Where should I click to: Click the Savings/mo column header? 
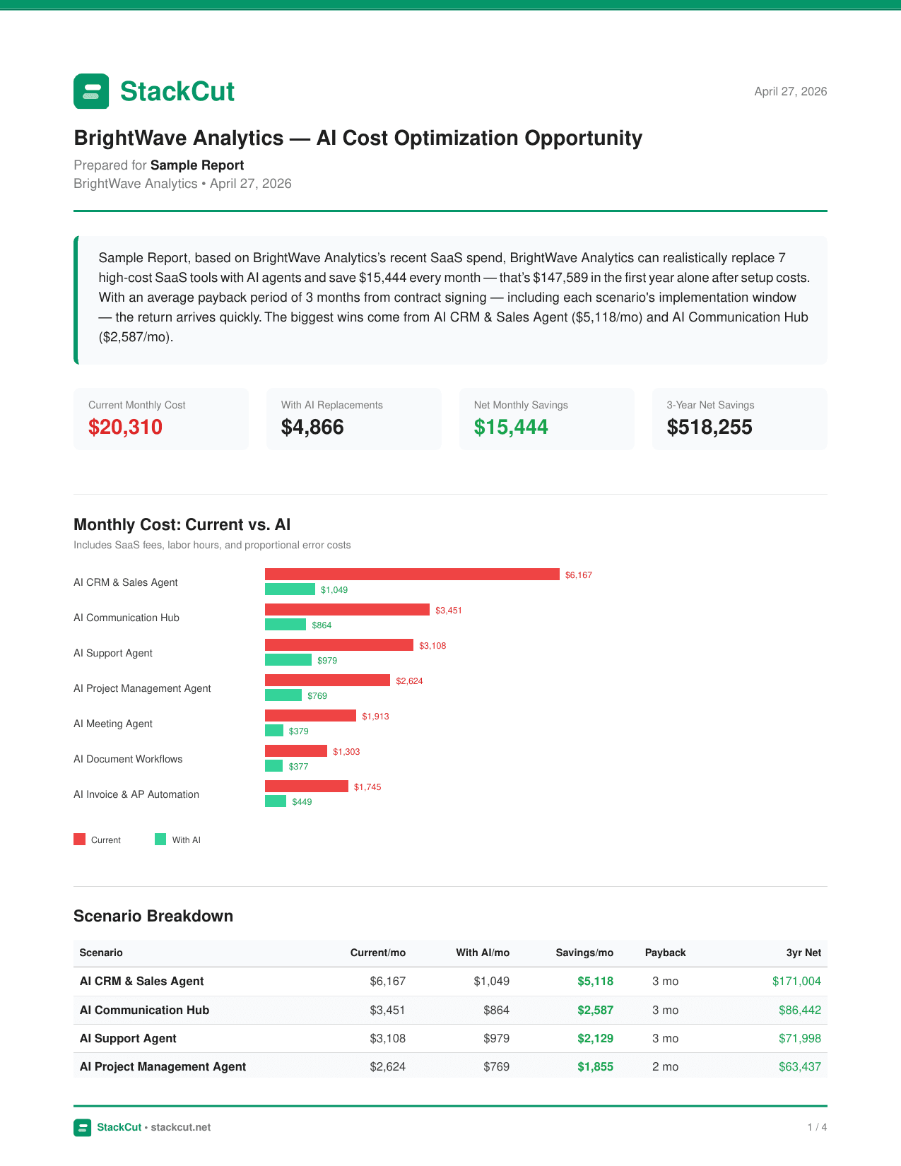pyautogui.click(x=584, y=953)
